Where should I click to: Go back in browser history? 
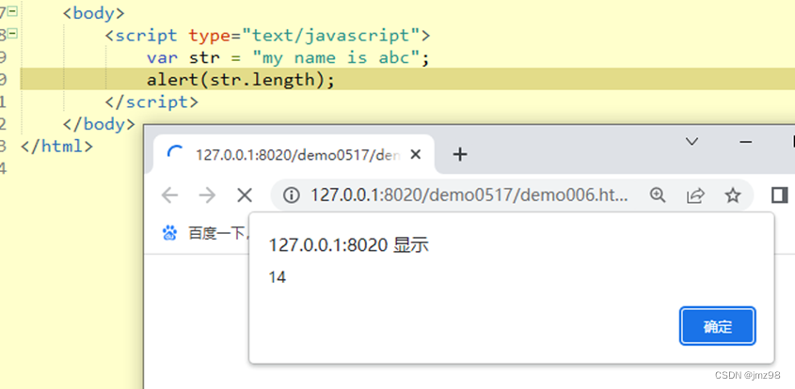tap(169, 195)
